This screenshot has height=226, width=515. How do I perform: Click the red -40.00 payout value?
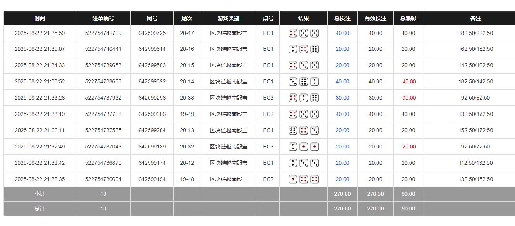tap(408, 81)
